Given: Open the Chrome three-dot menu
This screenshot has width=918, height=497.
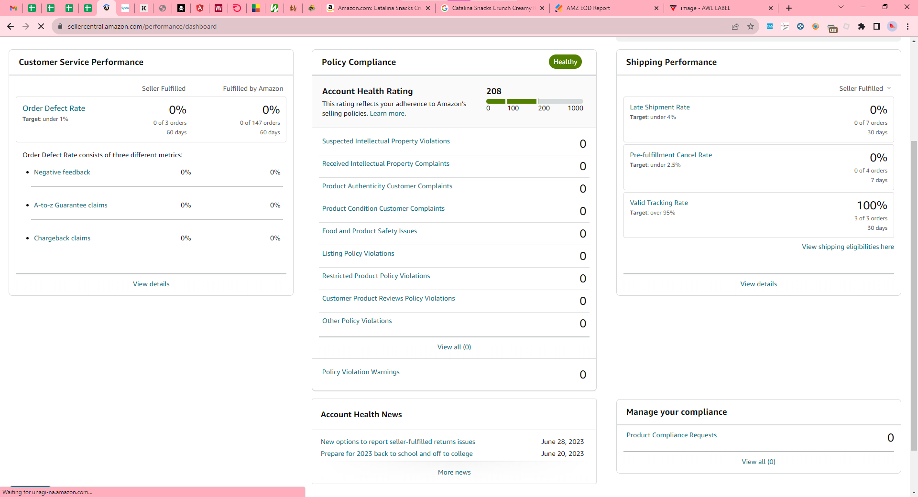Looking at the screenshot, I should 907,26.
